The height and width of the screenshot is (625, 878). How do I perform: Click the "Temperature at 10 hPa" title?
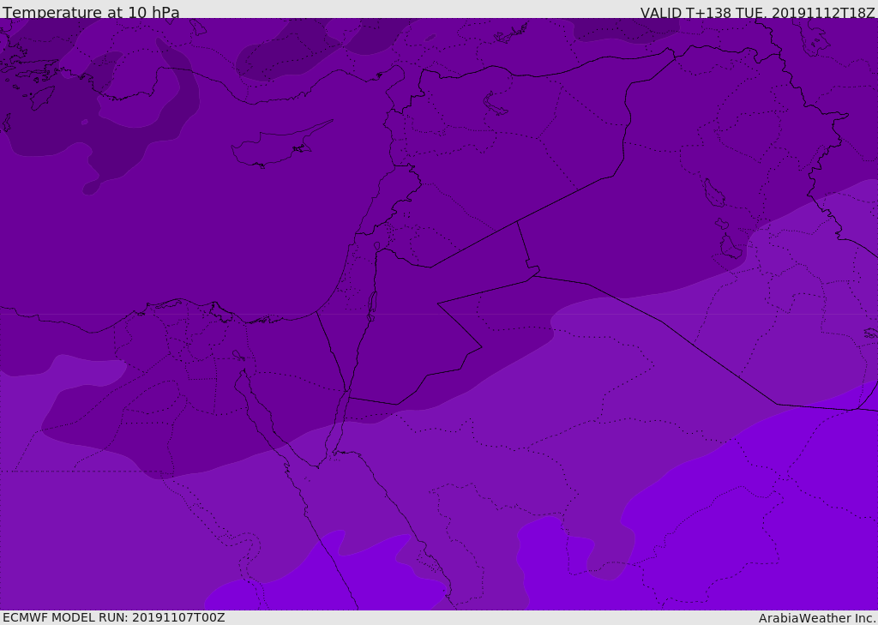91,12
